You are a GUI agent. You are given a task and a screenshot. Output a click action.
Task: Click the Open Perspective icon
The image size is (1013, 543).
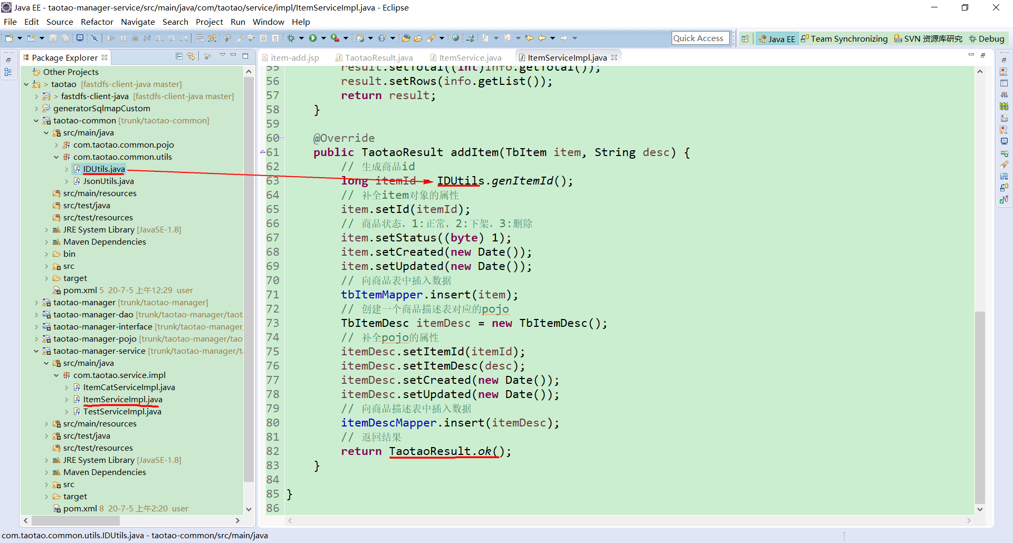click(745, 38)
